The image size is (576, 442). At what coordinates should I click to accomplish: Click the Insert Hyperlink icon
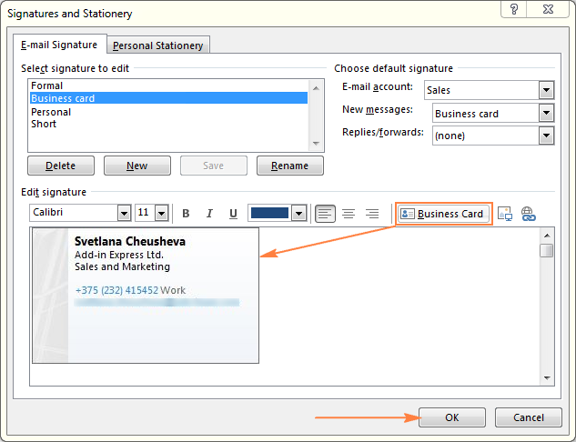528,214
